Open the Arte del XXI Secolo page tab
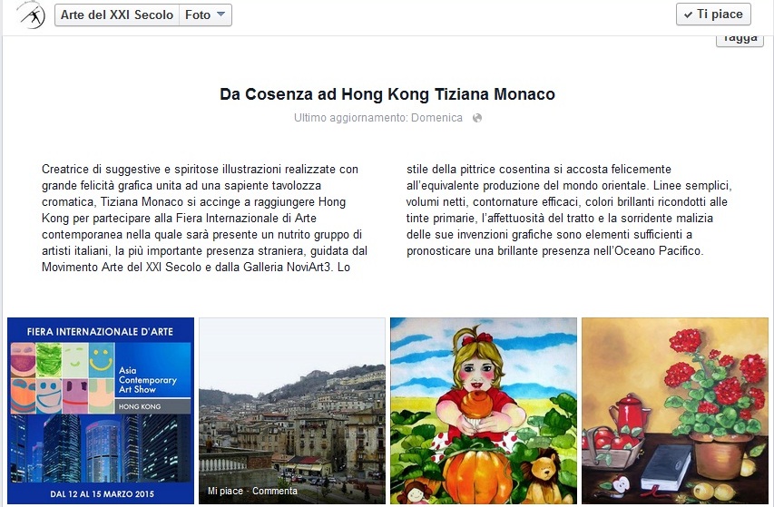This screenshot has height=507, width=774. click(117, 15)
